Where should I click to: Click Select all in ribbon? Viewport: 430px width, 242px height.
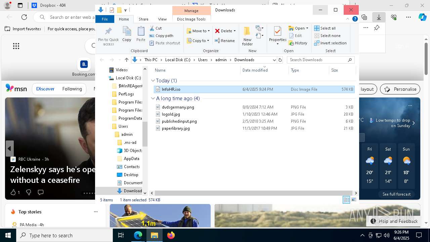pyautogui.click(x=325, y=28)
